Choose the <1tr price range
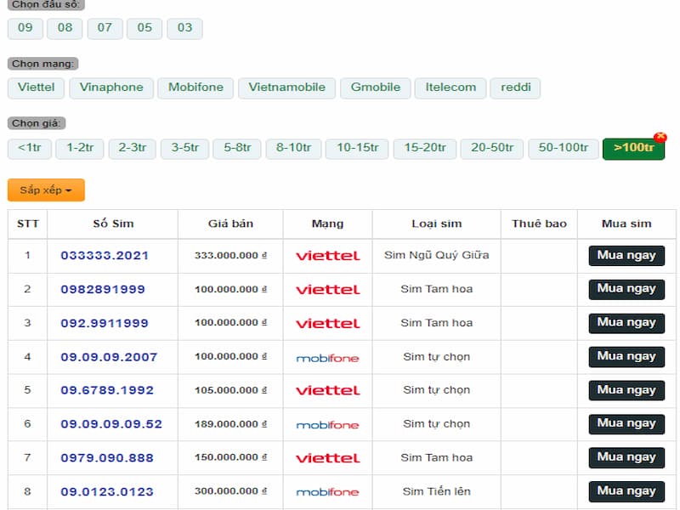This screenshot has width=680, height=510. tap(30, 149)
